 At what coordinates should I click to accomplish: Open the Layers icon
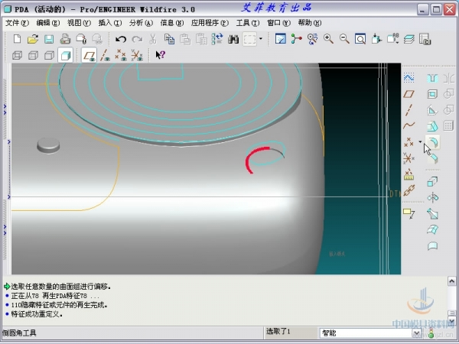click(409, 39)
